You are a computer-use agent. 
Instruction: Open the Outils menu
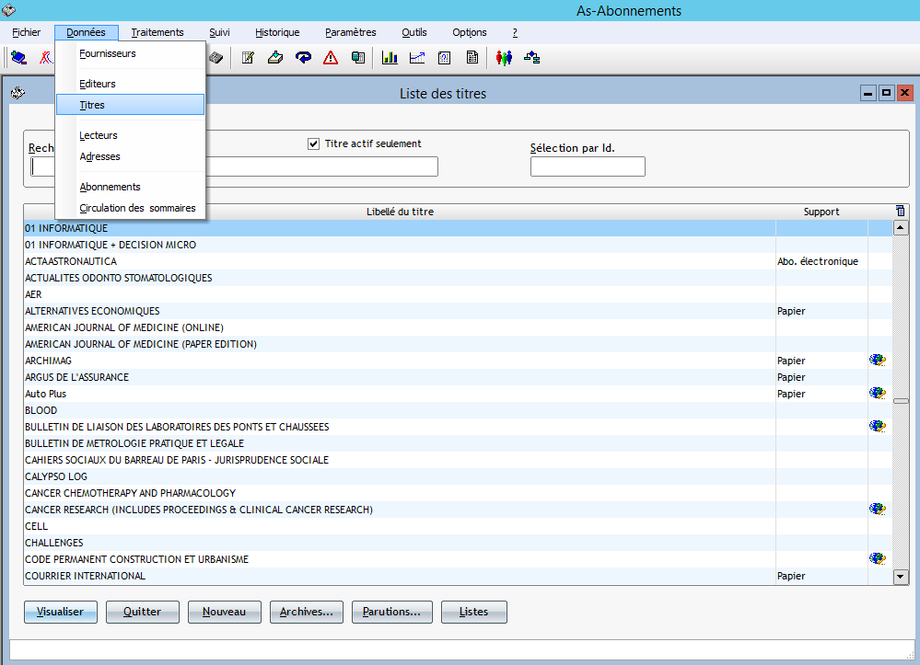414,32
